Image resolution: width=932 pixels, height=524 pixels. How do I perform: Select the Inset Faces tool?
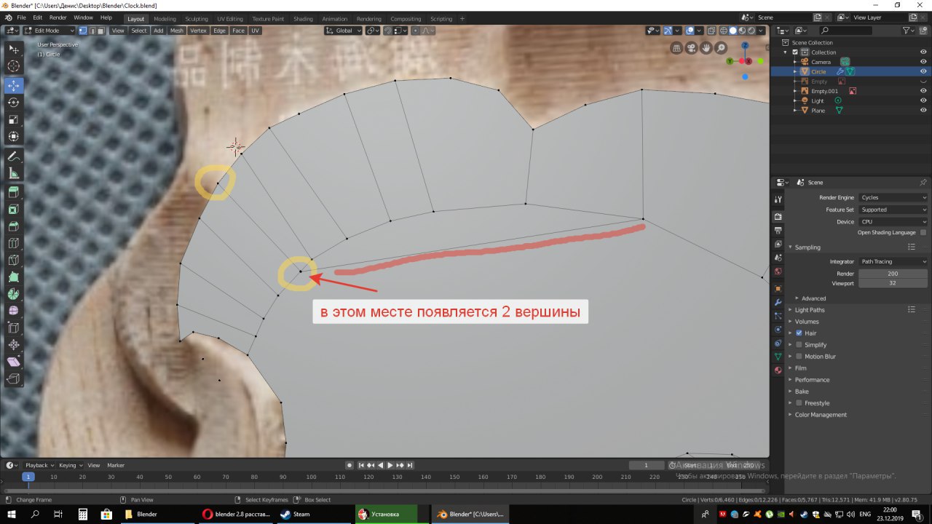pyautogui.click(x=14, y=210)
